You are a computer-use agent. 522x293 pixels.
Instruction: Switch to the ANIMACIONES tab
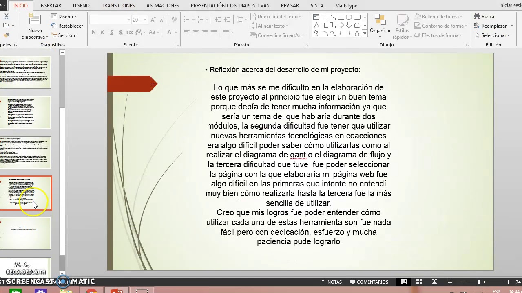(162, 5)
